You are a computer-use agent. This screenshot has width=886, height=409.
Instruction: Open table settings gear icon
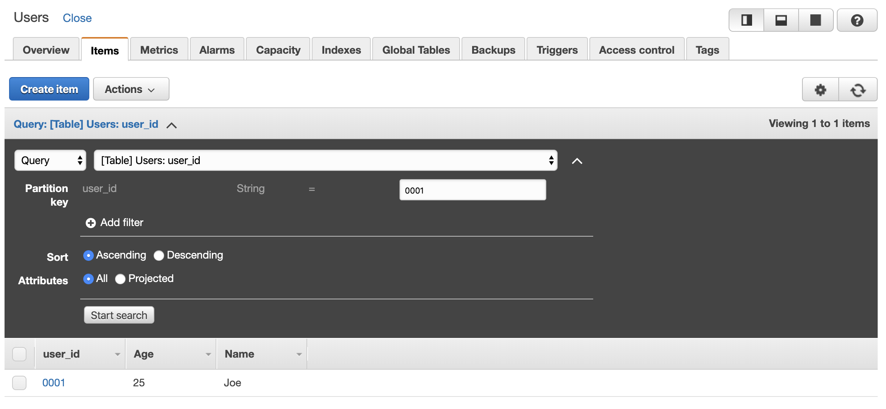click(820, 90)
